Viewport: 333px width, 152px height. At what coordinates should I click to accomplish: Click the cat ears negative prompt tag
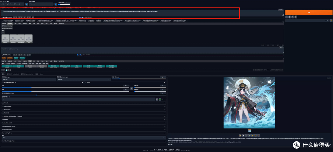[x=4, y=58]
